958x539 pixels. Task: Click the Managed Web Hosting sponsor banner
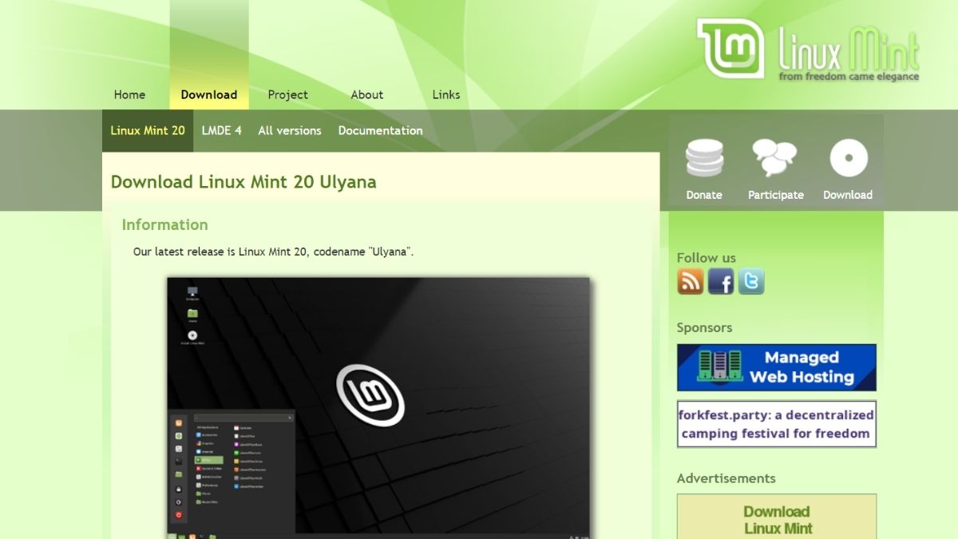776,367
